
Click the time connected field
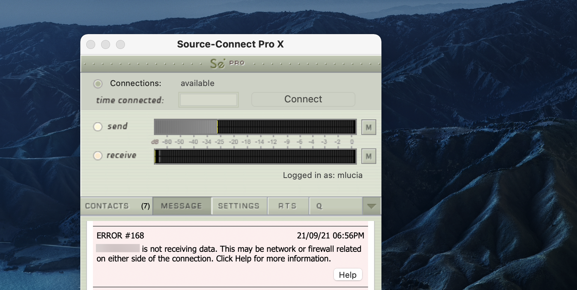point(208,100)
